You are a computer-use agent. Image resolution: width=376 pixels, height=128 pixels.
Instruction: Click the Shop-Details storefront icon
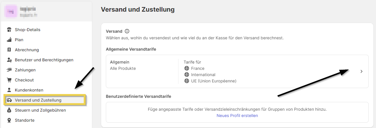point(9,30)
